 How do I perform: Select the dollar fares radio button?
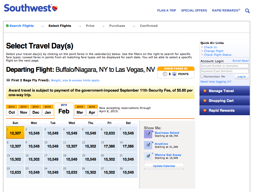(x=165, y=74)
